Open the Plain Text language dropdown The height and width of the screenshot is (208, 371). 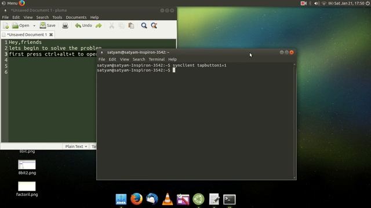pos(76,146)
